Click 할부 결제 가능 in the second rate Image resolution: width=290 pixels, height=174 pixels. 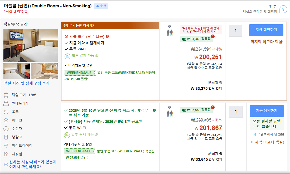coord(83,134)
